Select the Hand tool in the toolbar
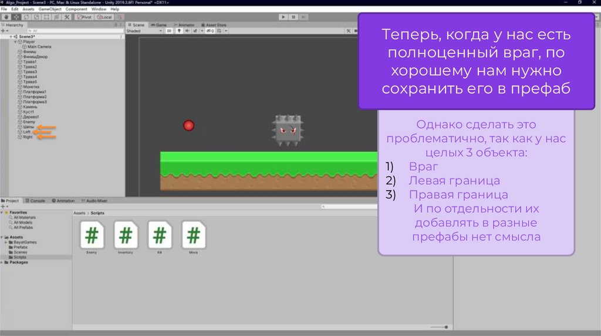 coord(6,17)
